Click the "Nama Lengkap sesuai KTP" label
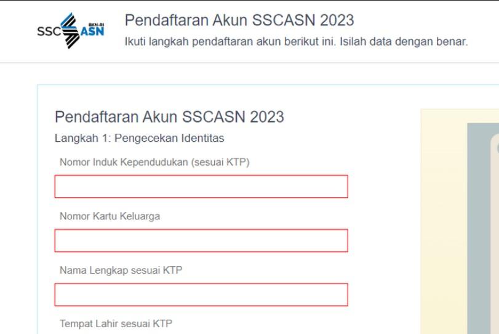499x334 pixels. click(121, 270)
